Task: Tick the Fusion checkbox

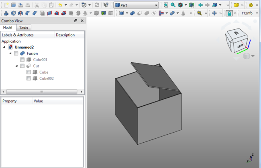Action: [x=16, y=53]
